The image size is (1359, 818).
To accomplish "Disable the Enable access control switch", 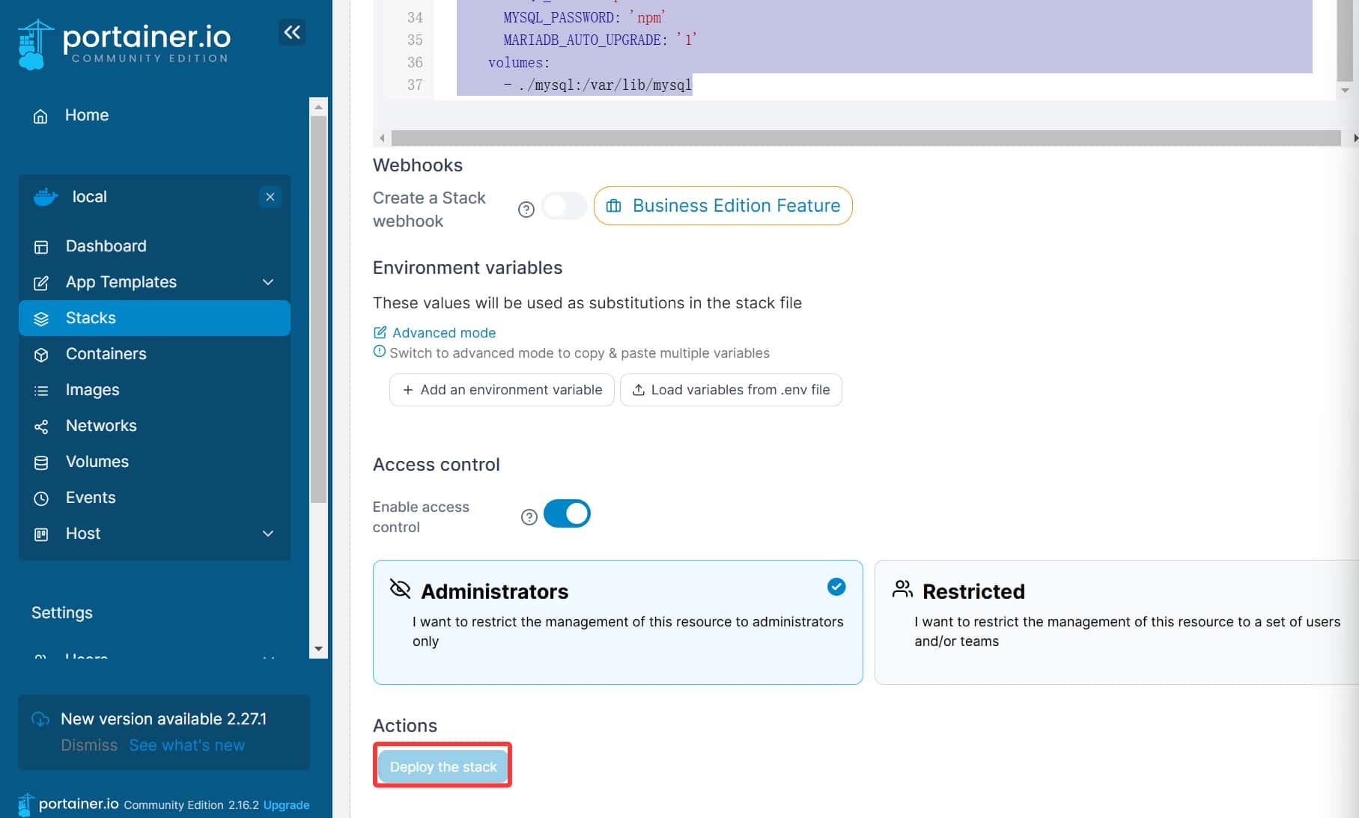I will (567, 514).
